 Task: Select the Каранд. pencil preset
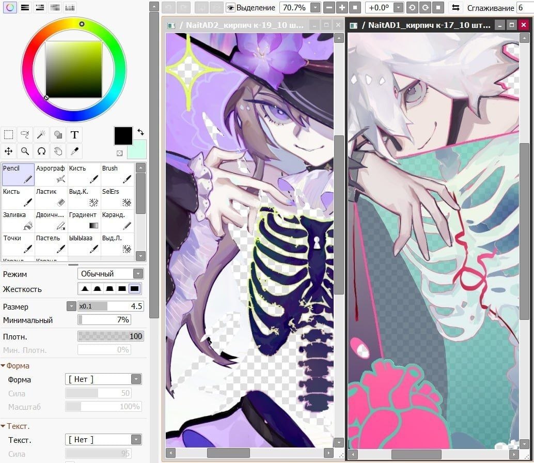click(117, 221)
